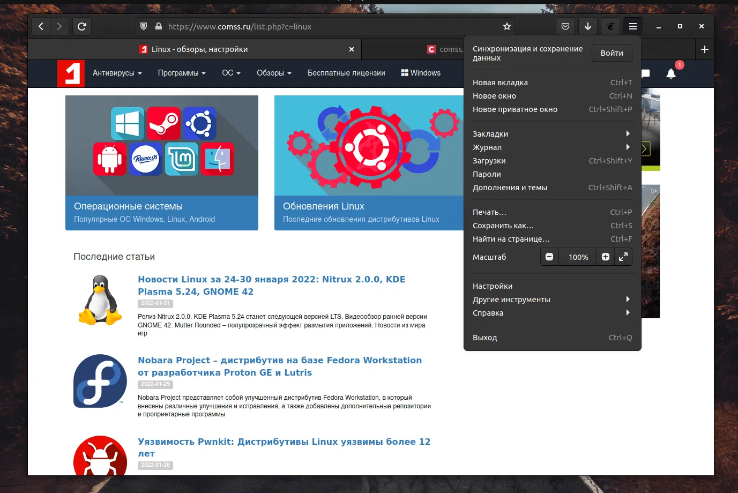Click the red bug article image
The width and height of the screenshot is (738, 493).
point(100,455)
